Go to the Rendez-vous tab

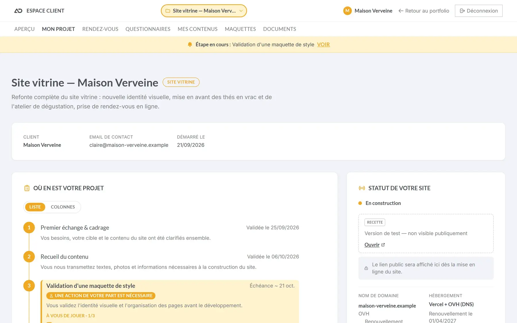100,29
